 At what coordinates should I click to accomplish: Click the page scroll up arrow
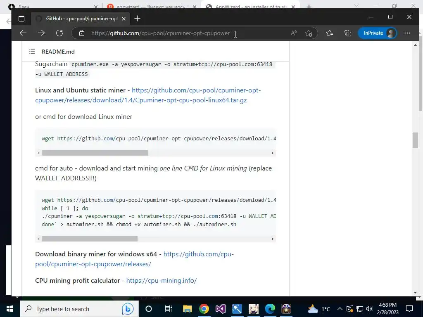[415, 45]
